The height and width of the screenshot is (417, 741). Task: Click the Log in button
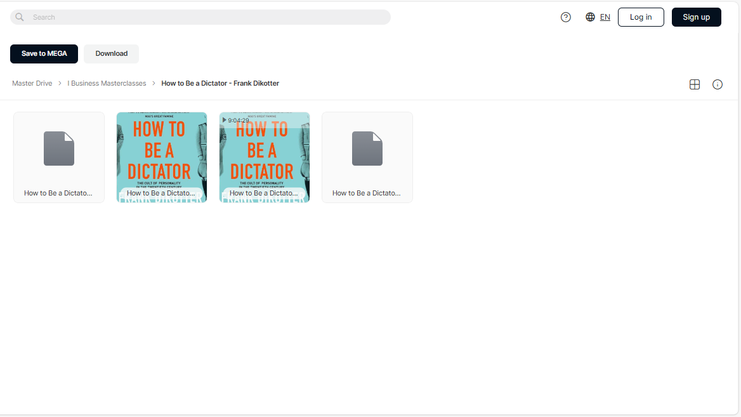(x=641, y=17)
